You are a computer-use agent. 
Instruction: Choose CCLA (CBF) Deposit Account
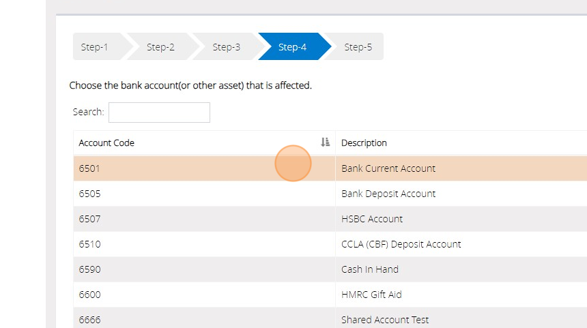click(x=401, y=244)
